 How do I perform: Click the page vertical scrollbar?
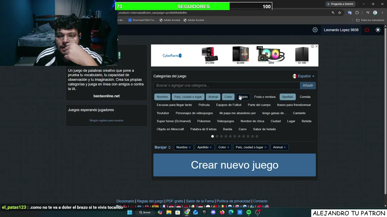click(385, 111)
